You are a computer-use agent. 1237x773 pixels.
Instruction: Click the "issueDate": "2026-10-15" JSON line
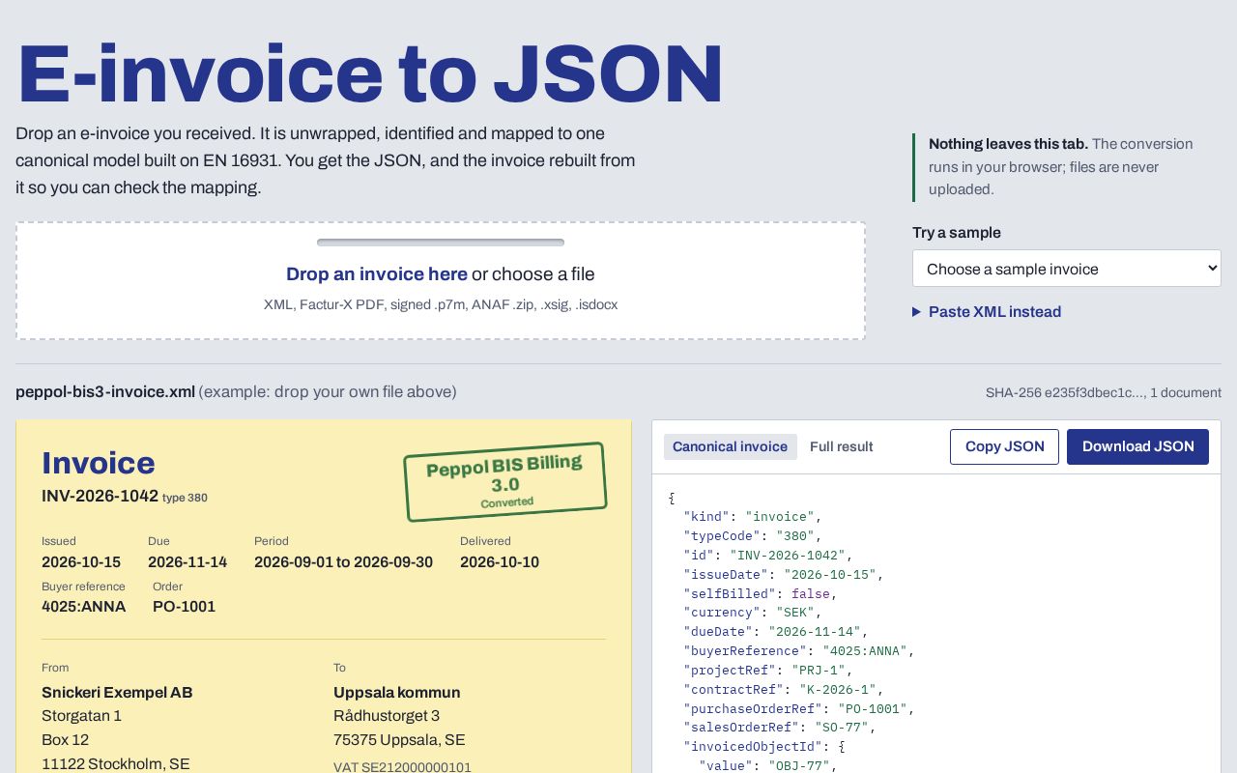tap(784, 574)
